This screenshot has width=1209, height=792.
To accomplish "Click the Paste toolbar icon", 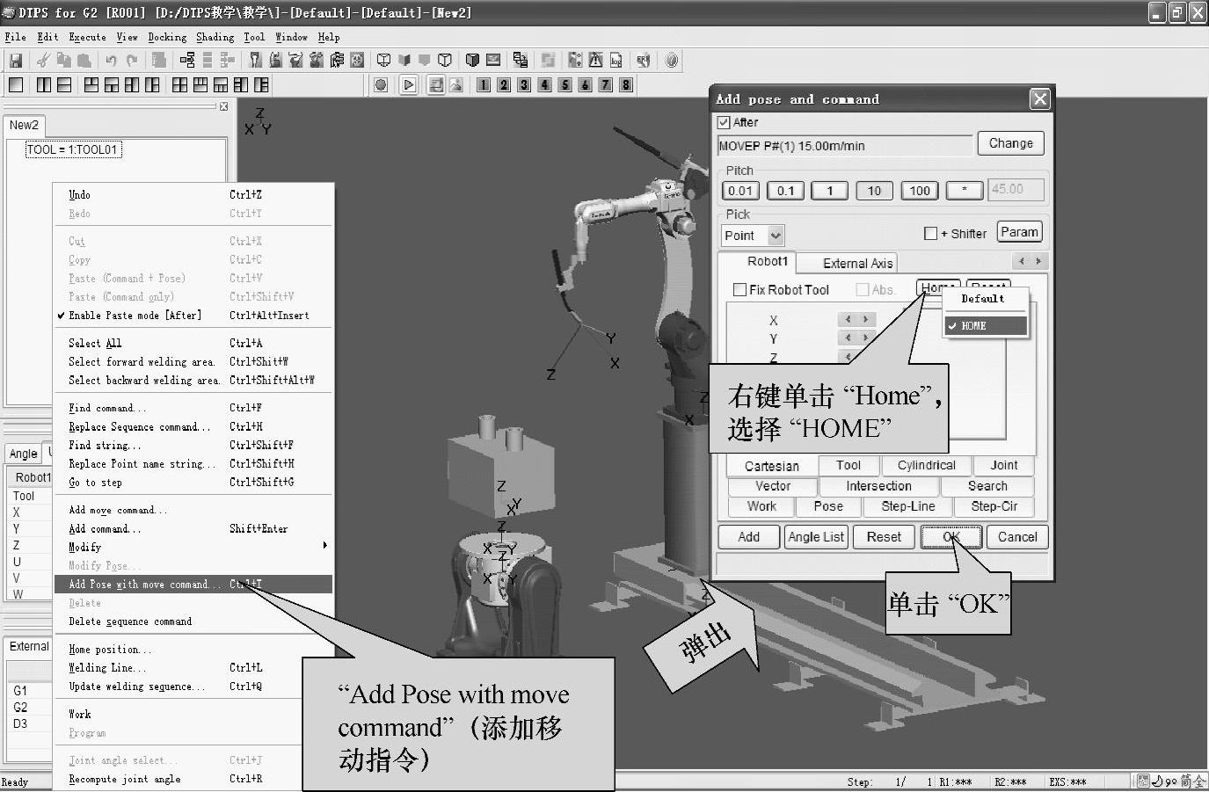I will [x=84, y=61].
